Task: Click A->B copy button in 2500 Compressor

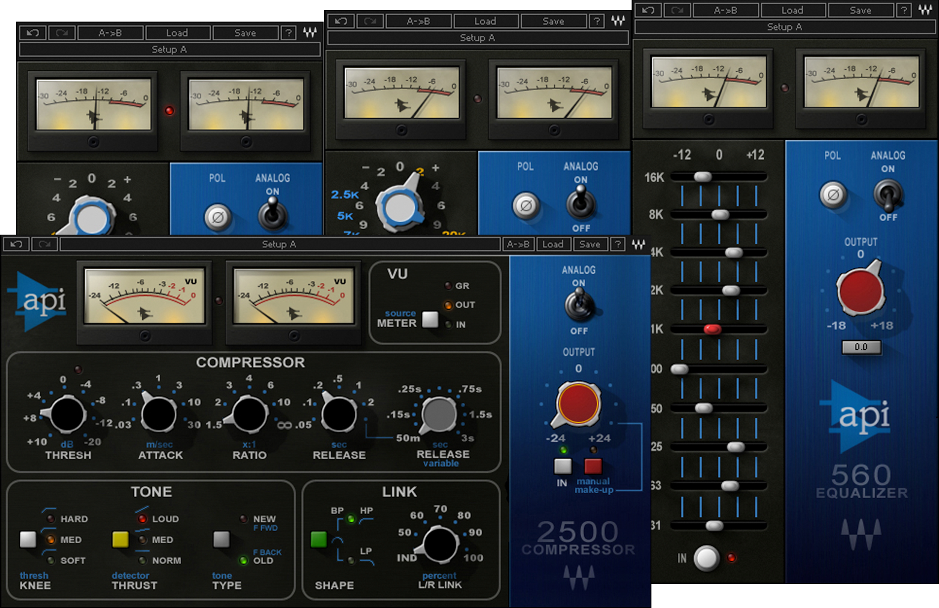Action: pyautogui.click(x=518, y=244)
